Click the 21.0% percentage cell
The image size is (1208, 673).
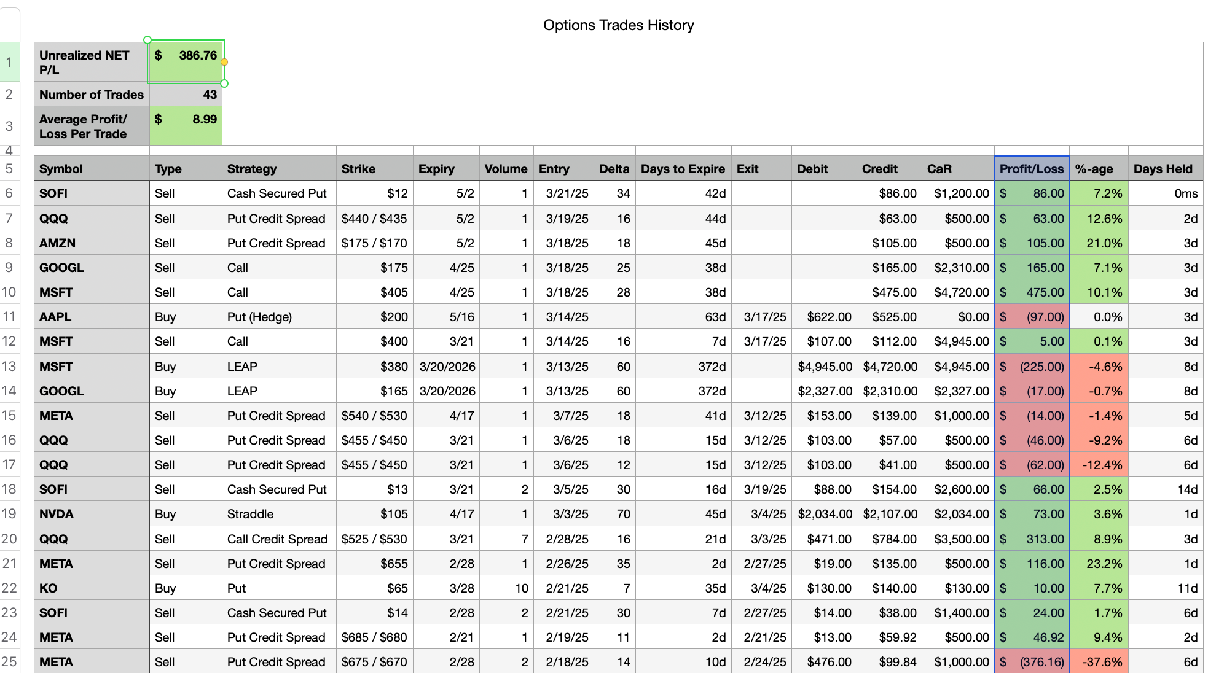coord(1099,243)
